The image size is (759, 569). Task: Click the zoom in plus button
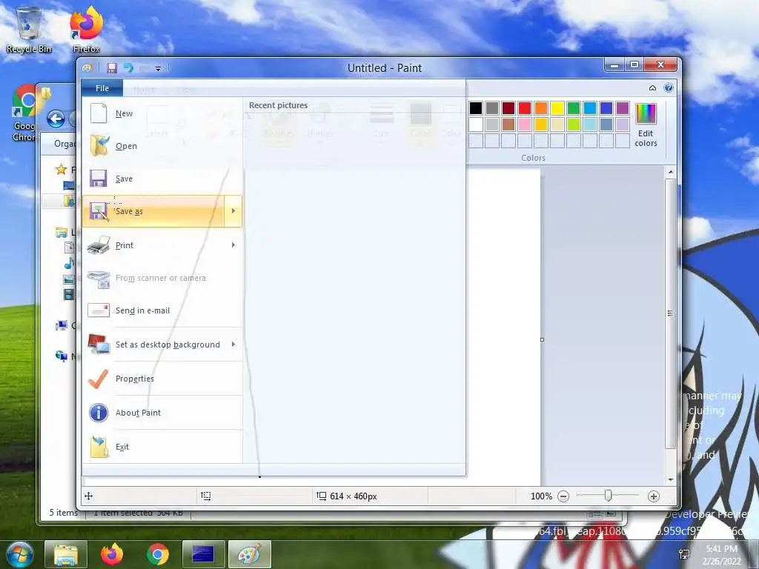tap(654, 496)
